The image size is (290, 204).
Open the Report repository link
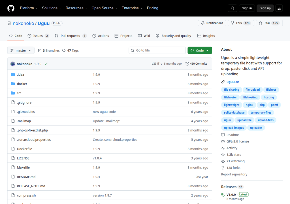234,174
